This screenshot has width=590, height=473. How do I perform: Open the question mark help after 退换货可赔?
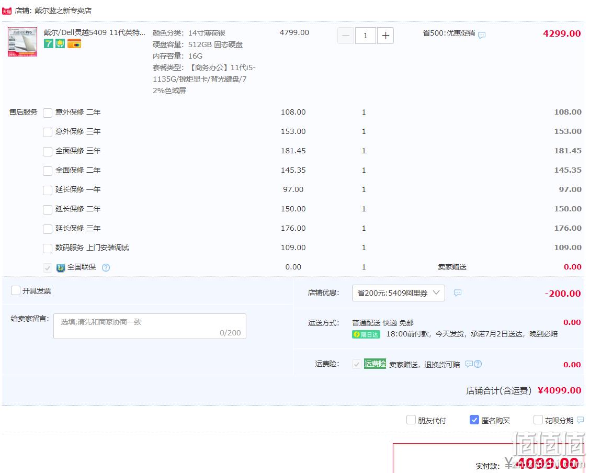pos(478,364)
